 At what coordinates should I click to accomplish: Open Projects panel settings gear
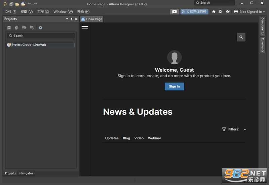[40, 28]
